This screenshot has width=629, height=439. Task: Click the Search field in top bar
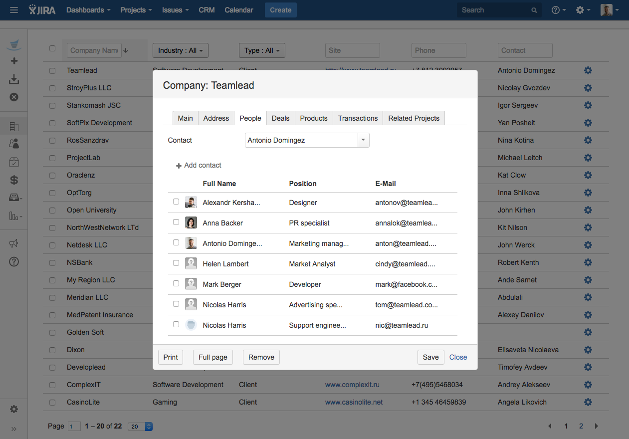494,10
